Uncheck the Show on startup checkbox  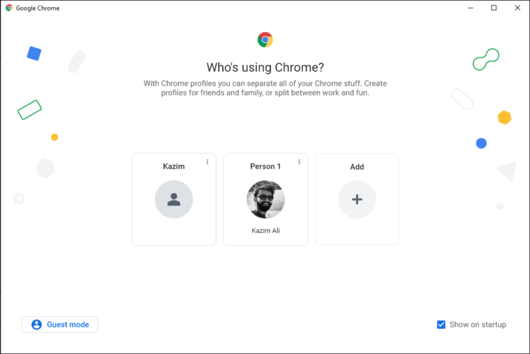441,325
